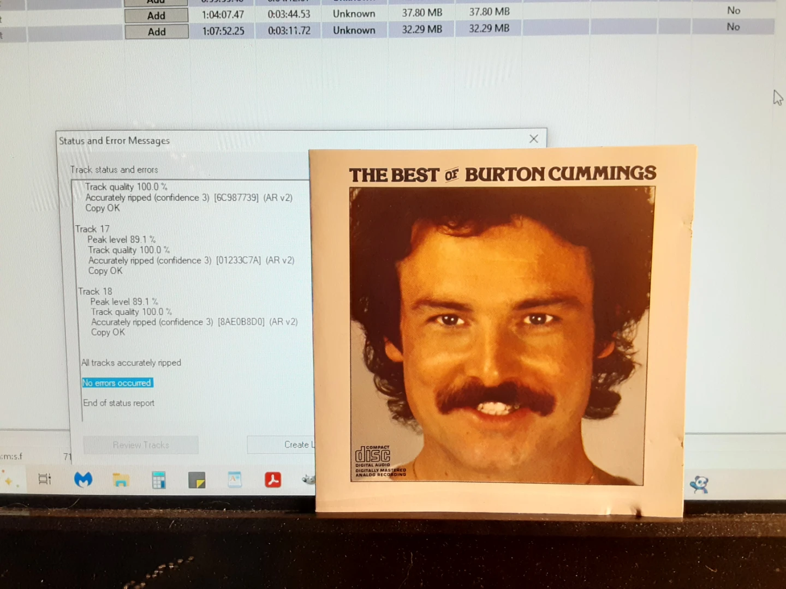Click 'Unknown' in the 0:03:11.72 row
Viewport: 786px width, 589px height.
click(354, 30)
